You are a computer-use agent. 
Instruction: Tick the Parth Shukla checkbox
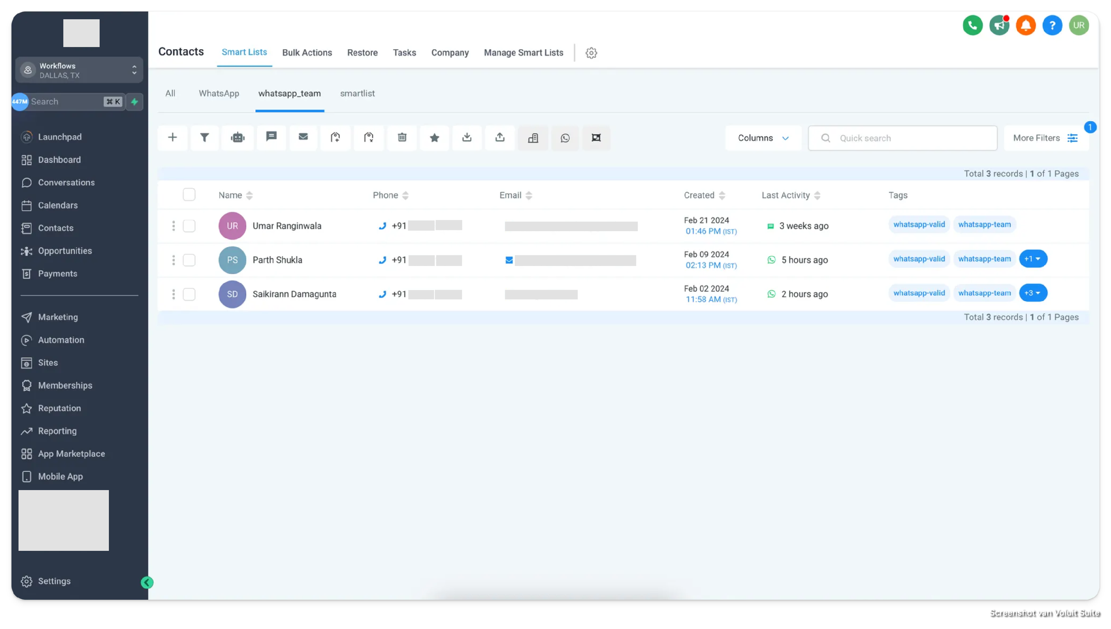(189, 260)
